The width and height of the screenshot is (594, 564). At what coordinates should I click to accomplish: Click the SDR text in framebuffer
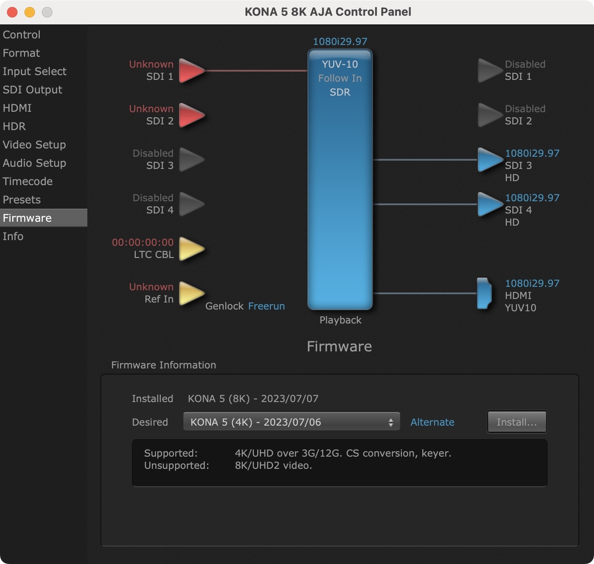click(340, 92)
